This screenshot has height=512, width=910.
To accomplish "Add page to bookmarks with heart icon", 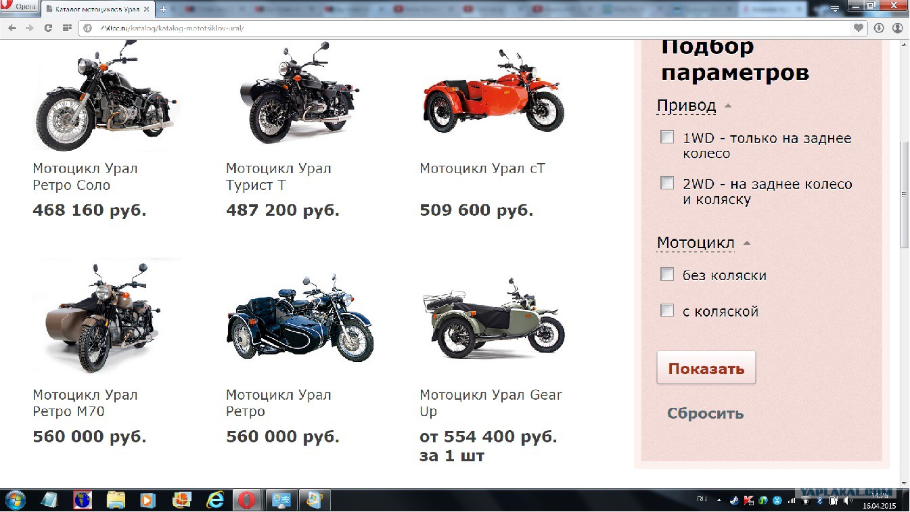I will [x=859, y=28].
